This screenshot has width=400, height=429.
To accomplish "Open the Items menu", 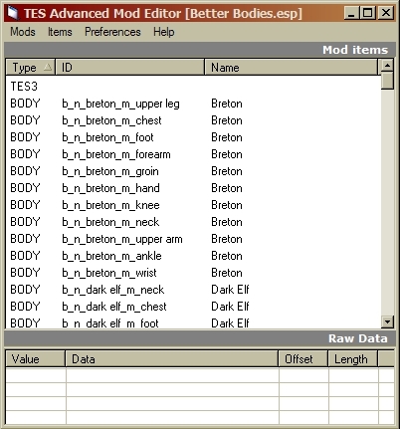I will point(60,32).
